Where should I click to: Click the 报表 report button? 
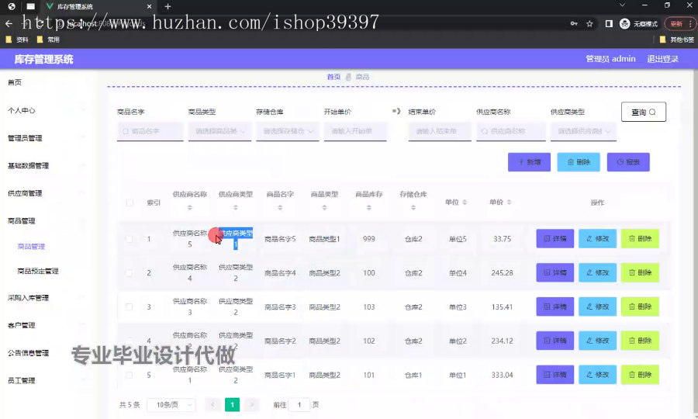coord(628,162)
